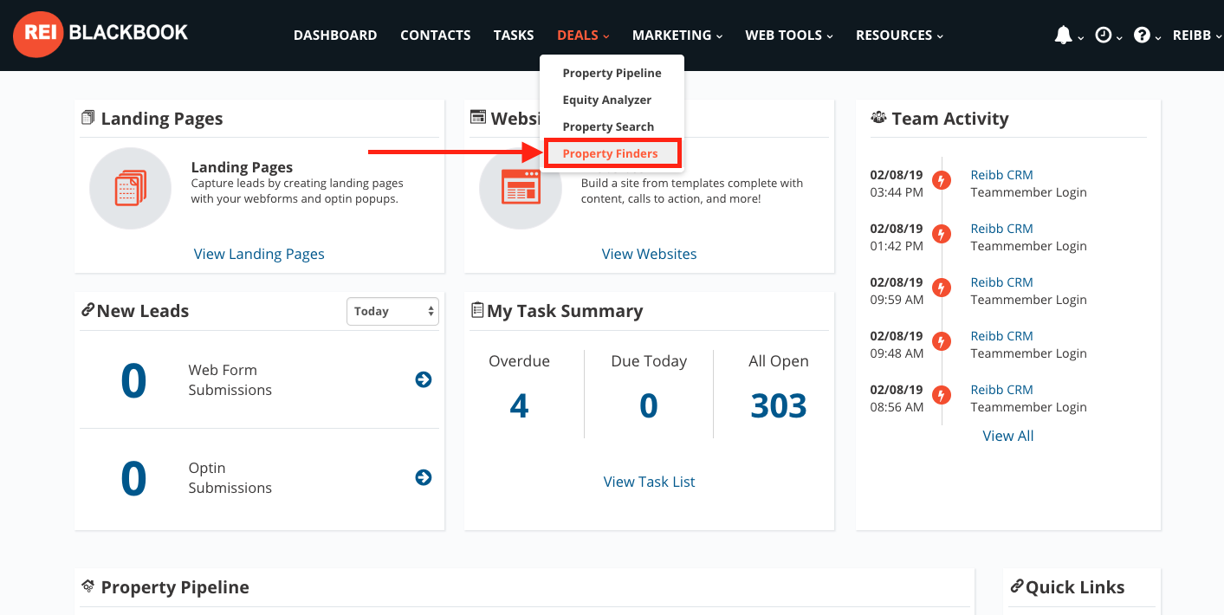Click the 08:56 AM activity lightning icon

pyautogui.click(x=942, y=395)
